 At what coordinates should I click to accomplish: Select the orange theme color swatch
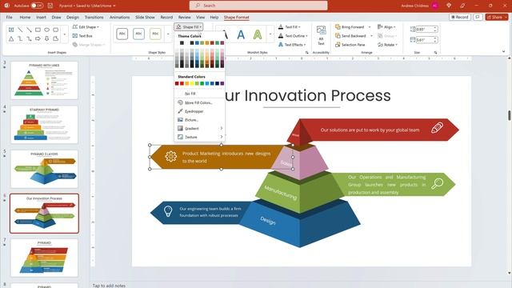coord(207,42)
